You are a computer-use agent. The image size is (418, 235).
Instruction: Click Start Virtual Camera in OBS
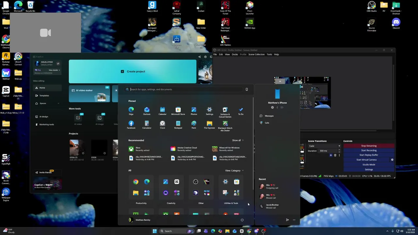click(366, 160)
